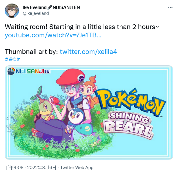Click the tweet text 'Waiting room!'

click(26, 27)
